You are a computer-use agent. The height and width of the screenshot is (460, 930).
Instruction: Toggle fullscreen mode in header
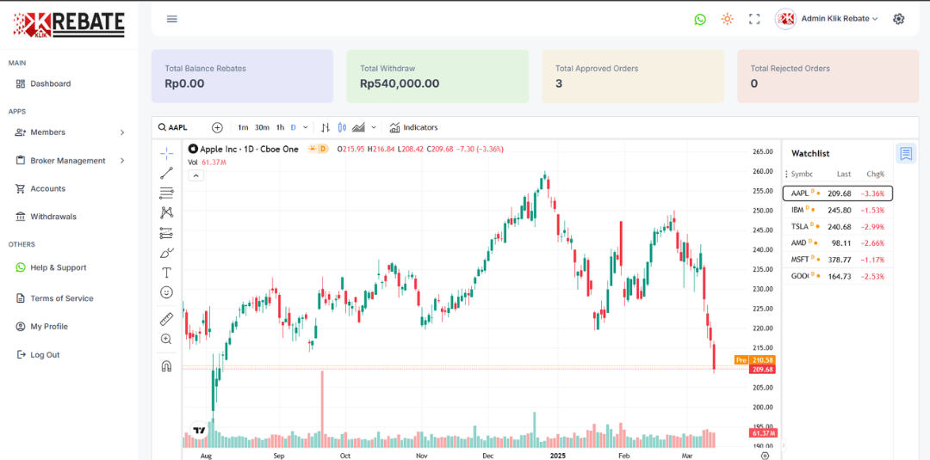coord(754,19)
